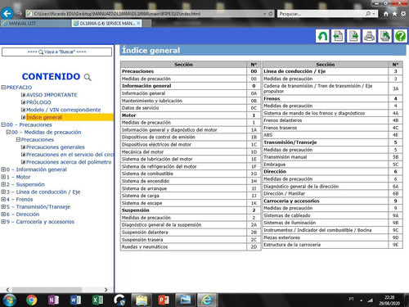Expand 0 - Información general node
This screenshot has height=307, width=409.
click(3, 169)
